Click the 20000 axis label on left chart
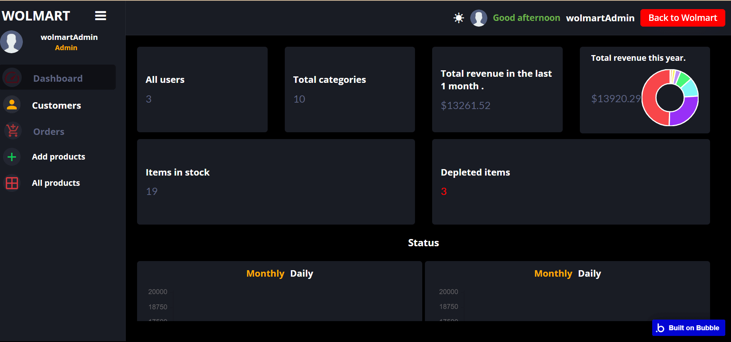 pyautogui.click(x=158, y=292)
